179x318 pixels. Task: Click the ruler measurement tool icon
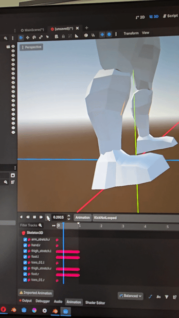coord(76,36)
